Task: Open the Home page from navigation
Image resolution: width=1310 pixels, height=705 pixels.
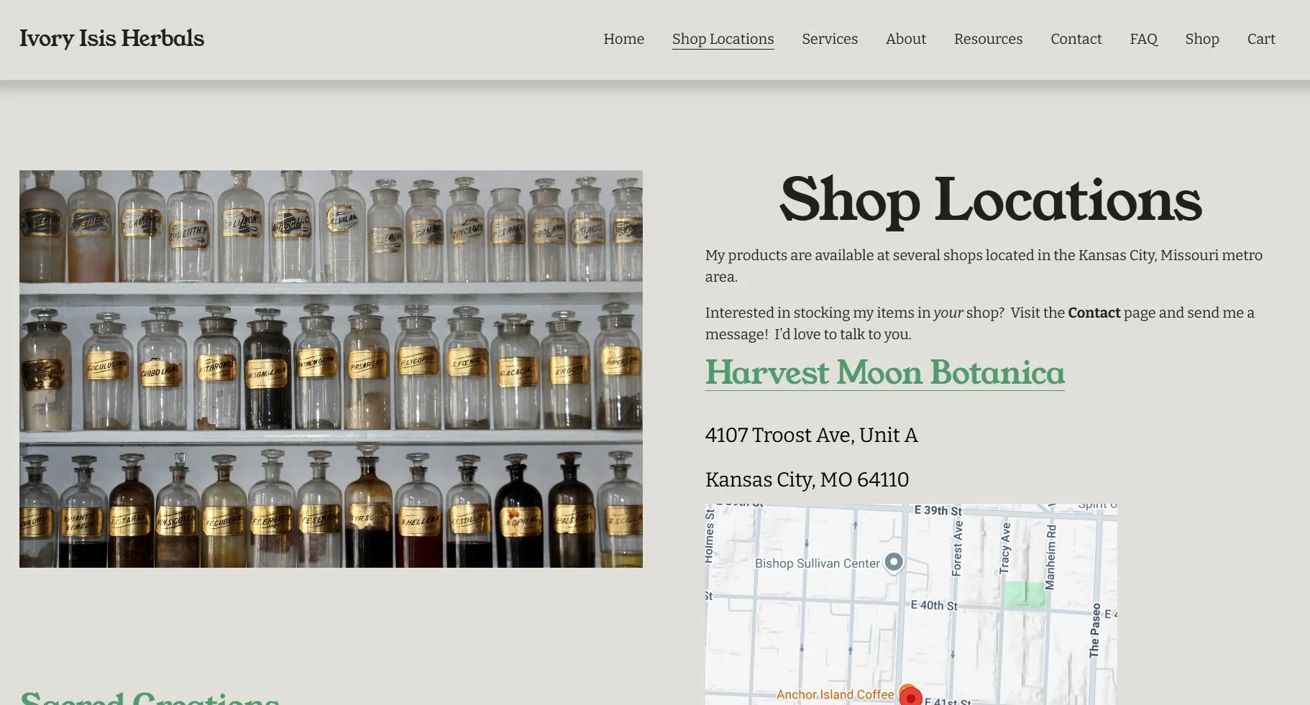Action: tap(623, 39)
